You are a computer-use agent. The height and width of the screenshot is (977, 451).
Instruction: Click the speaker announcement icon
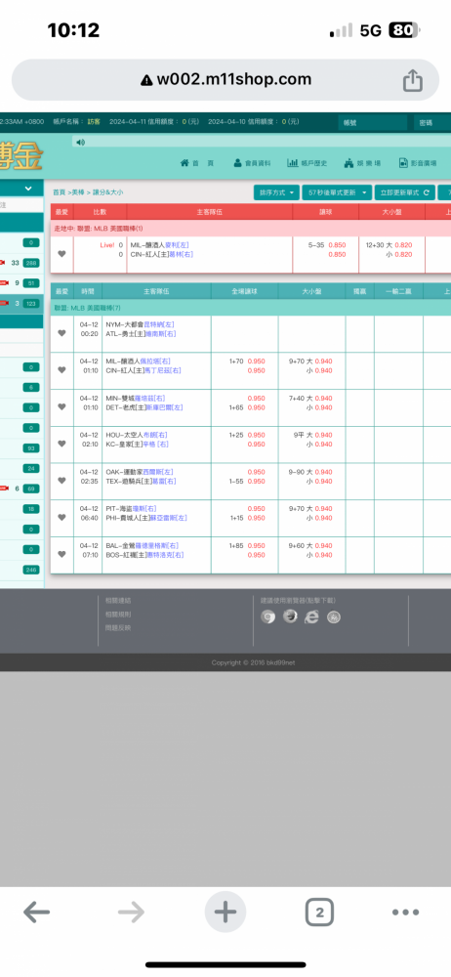click(80, 142)
